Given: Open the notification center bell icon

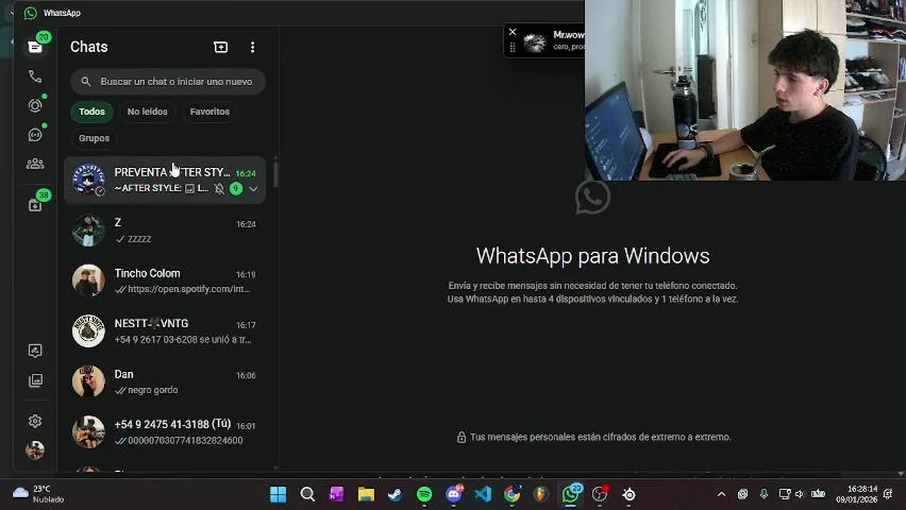Looking at the screenshot, I should 888,494.
